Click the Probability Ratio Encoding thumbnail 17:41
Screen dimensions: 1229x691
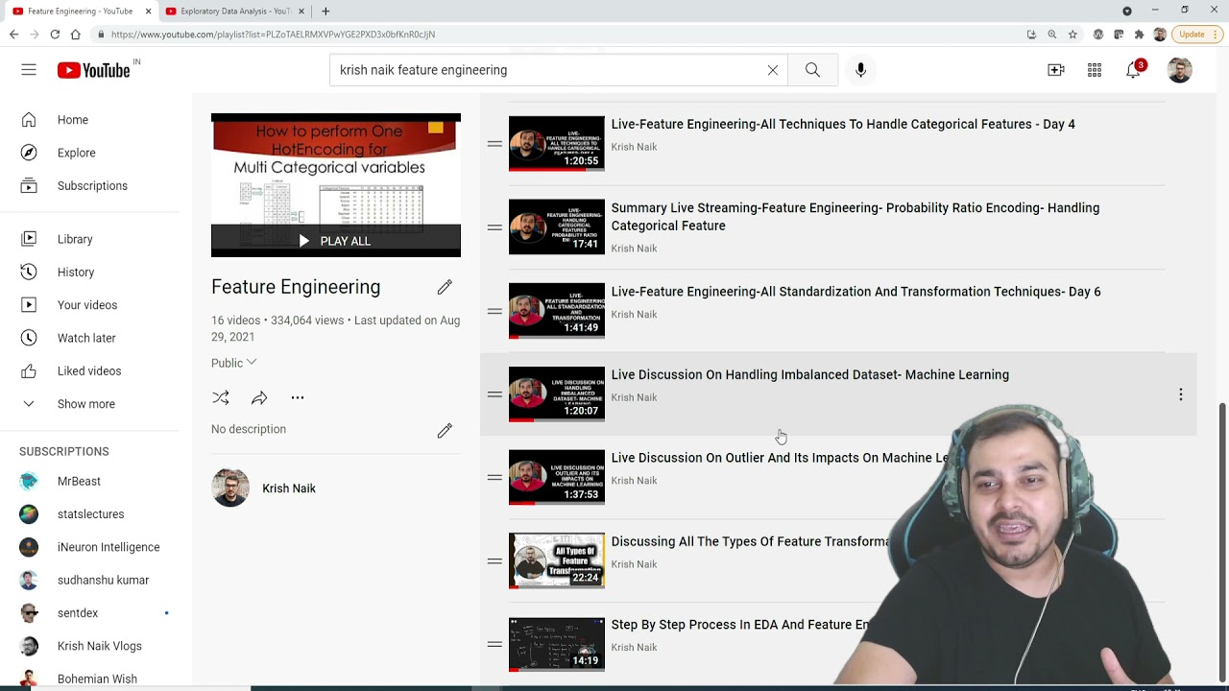557,226
